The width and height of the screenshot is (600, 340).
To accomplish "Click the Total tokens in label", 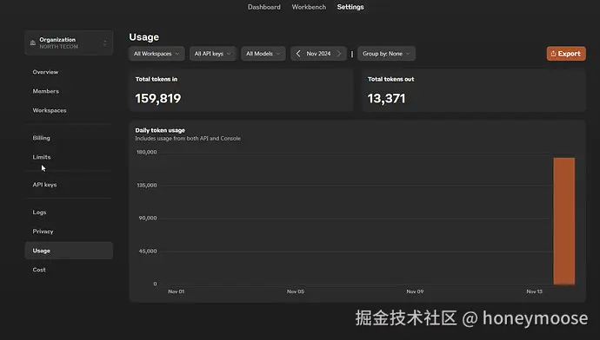I will pyautogui.click(x=157, y=79).
